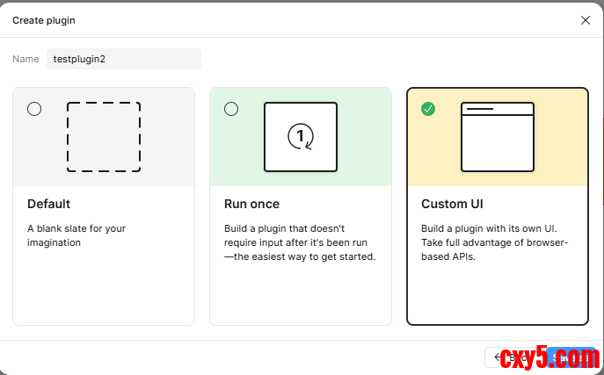Image resolution: width=604 pixels, height=375 pixels.
Task: Click the green checkmark on Custom UI
Action: (x=428, y=109)
